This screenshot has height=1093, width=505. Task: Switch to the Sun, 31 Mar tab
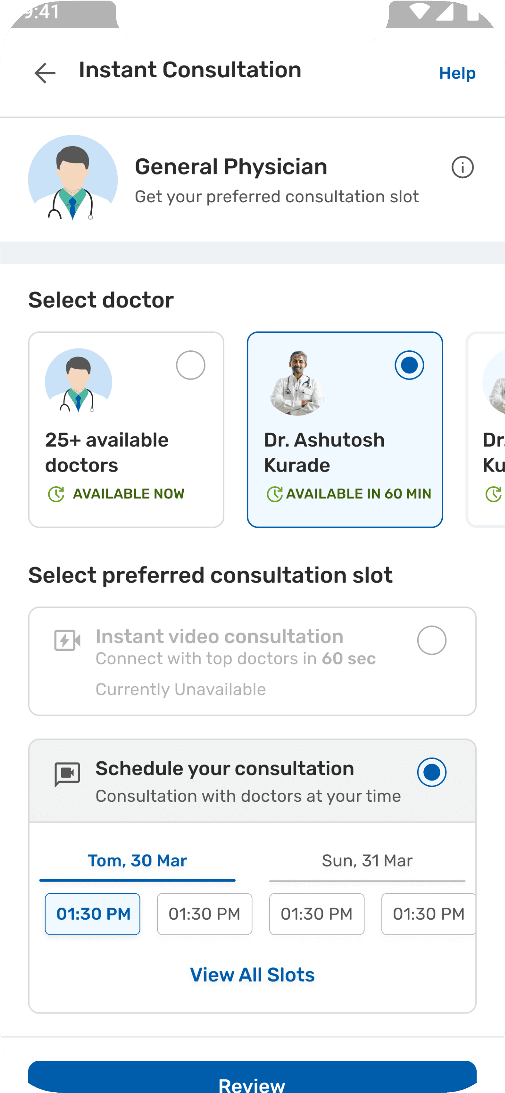pyautogui.click(x=367, y=861)
